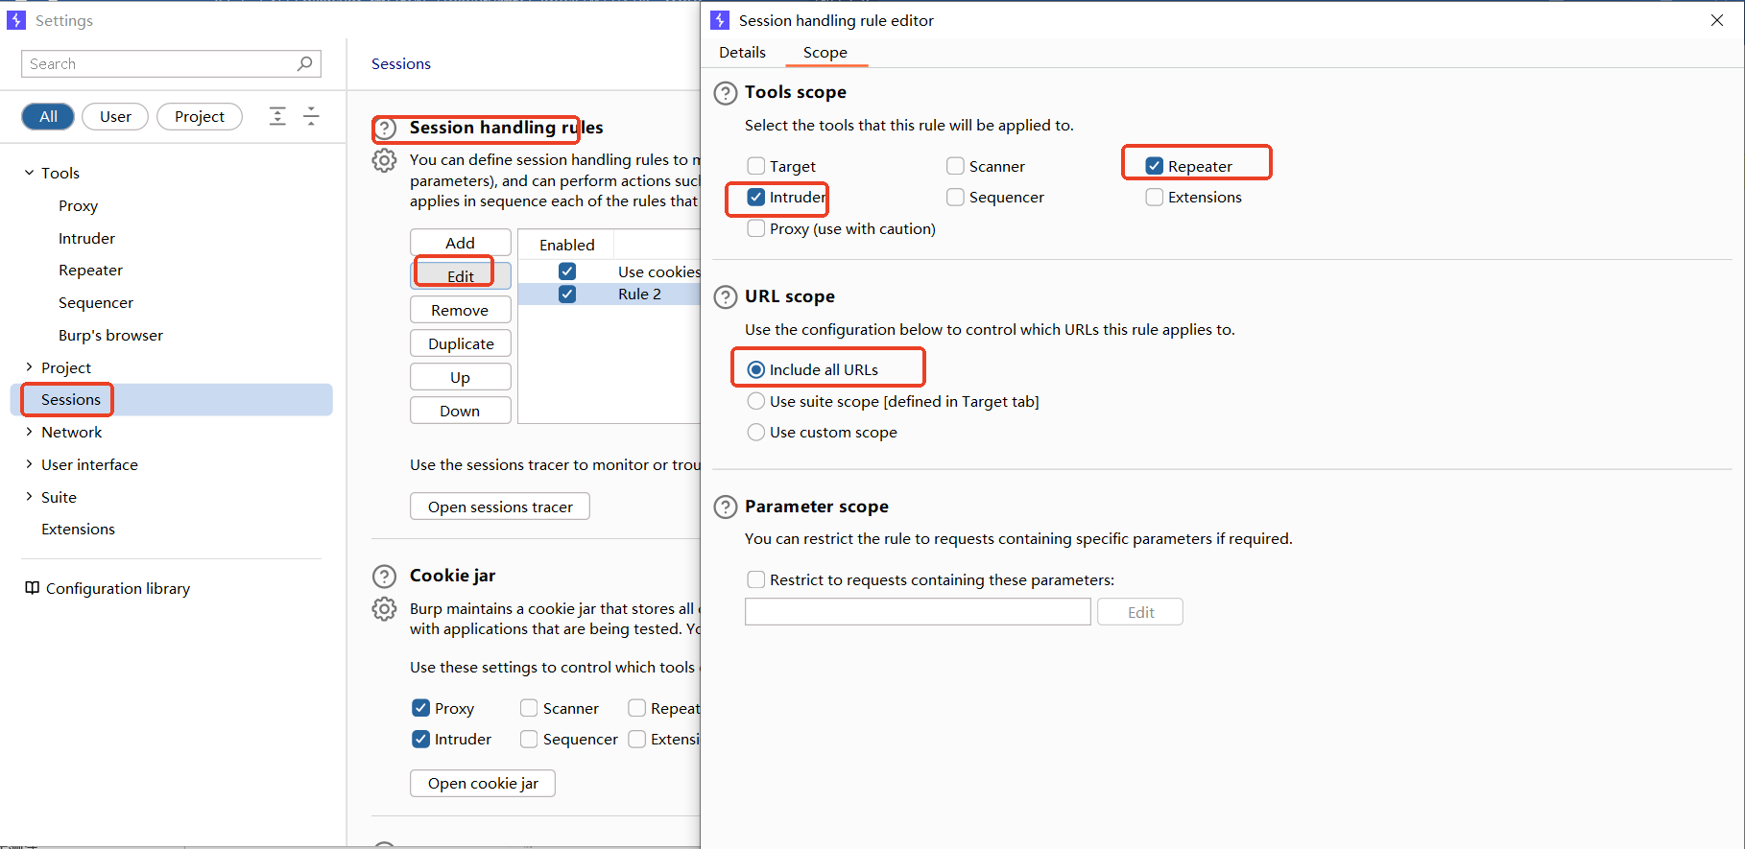Image resolution: width=1745 pixels, height=849 pixels.
Task: Enable Restrict to requests containing these parameters
Action: [x=756, y=579]
